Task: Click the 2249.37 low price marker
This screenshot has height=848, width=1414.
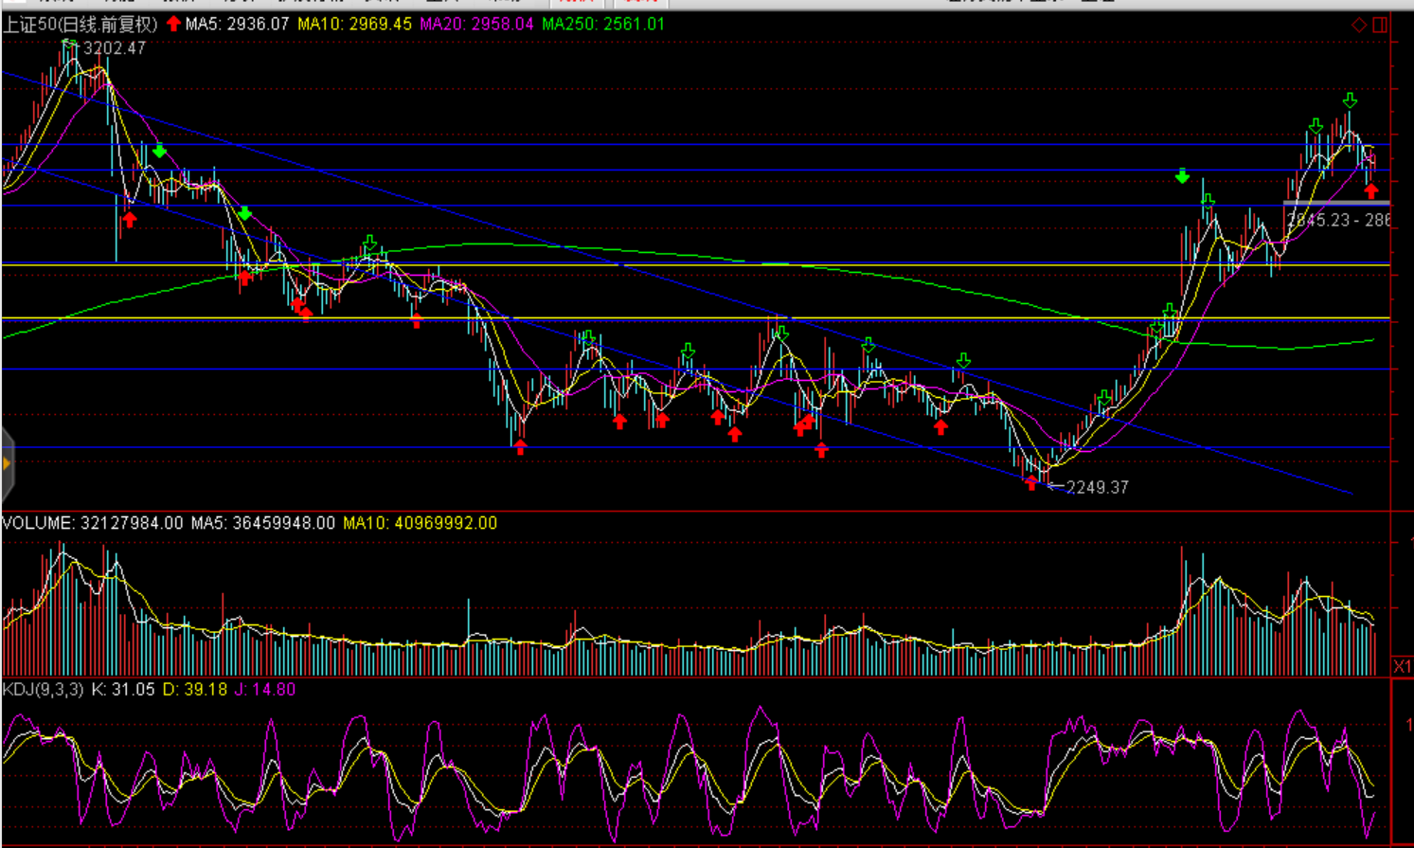Action: 1097,487
